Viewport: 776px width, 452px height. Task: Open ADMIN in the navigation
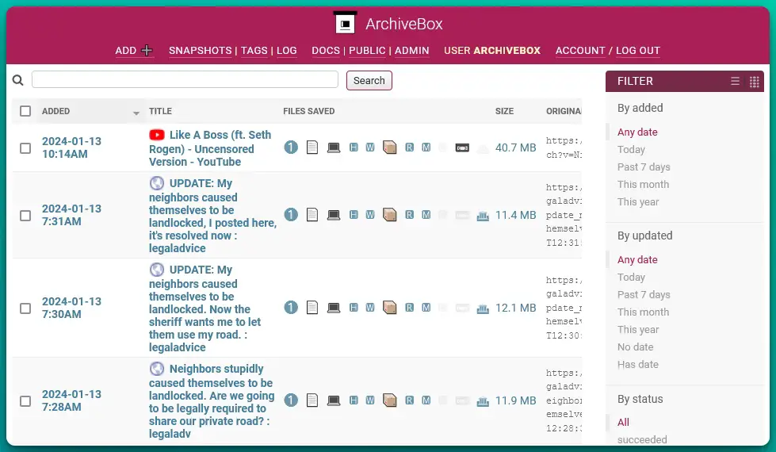click(411, 51)
